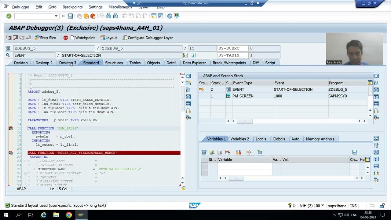Open File Explorer from the Windows taskbar
Image resolution: width=391 pixels, height=220 pixels.
(56, 215)
